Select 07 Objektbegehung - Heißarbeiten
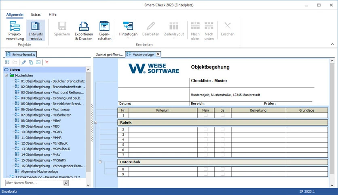 pos(46,115)
